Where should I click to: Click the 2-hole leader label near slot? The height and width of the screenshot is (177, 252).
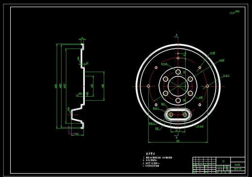200,126
